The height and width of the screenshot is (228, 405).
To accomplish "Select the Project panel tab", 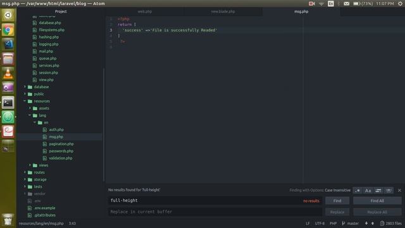I will point(61,11).
